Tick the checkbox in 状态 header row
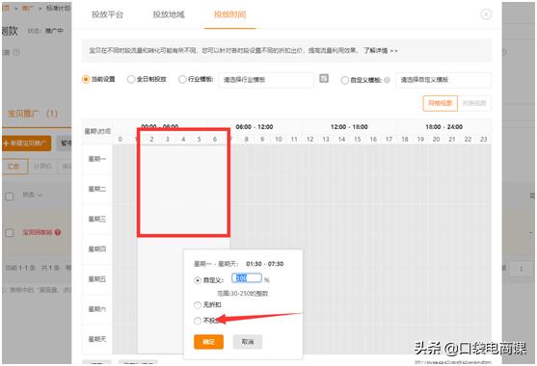 coord(10,196)
